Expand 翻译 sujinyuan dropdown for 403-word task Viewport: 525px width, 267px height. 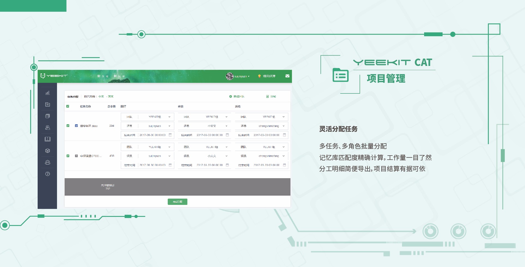147,156
